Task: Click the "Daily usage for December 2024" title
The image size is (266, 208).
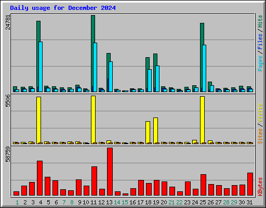Action: (63, 8)
